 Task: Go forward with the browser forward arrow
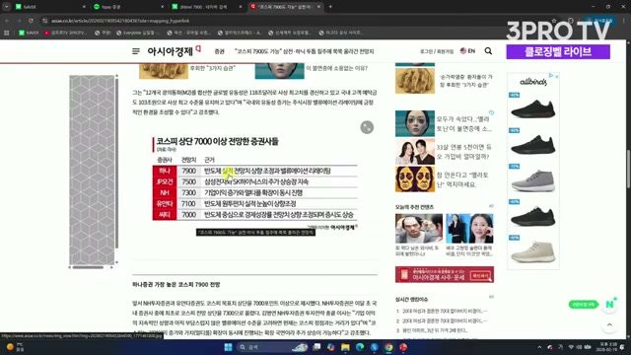[x=19, y=21]
